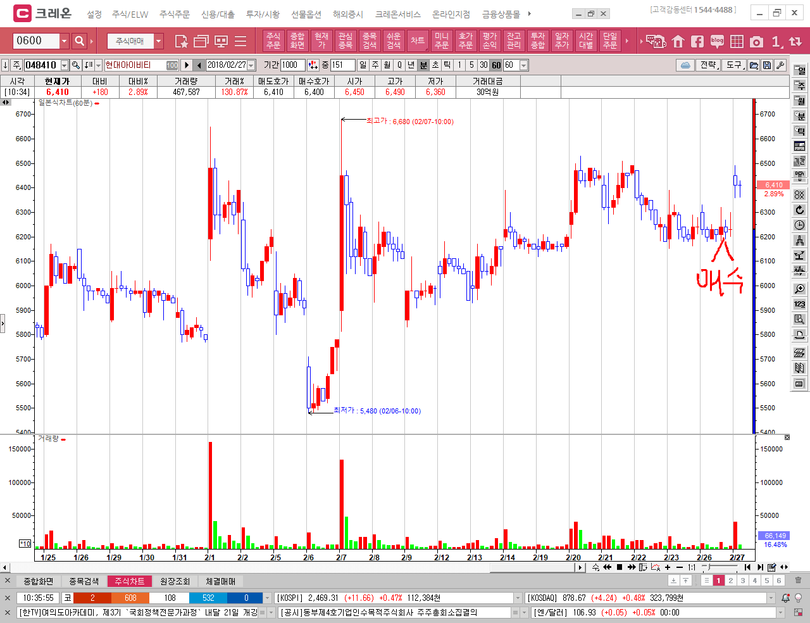Expand the KOSPI index ticker dropdown
The height and width of the screenshot is (623, 810).
click(x=518, y=598)
